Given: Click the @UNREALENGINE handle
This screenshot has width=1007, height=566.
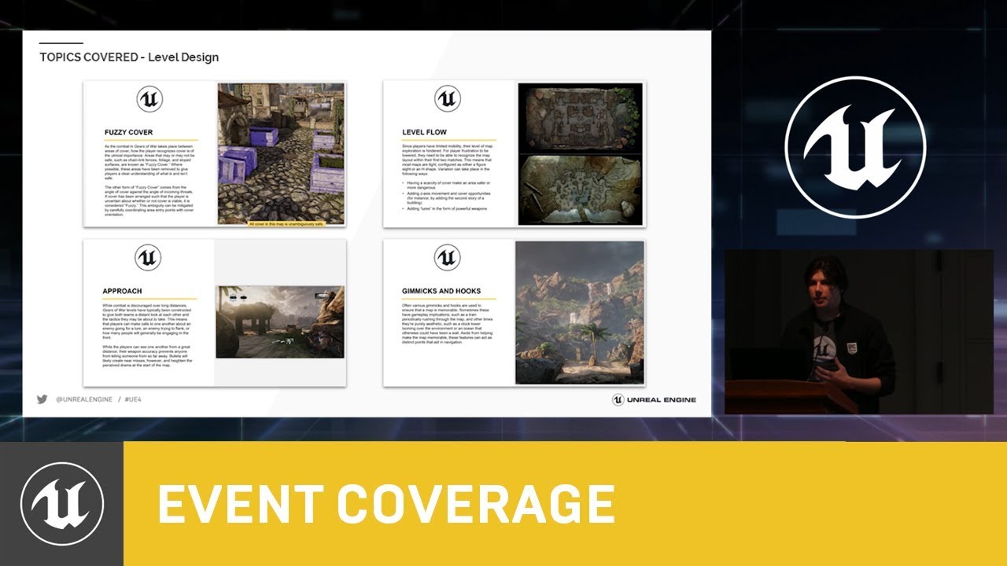Looking at the screenshot, I should (85, 400).
